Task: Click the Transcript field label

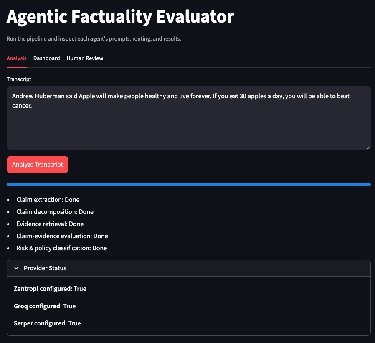Action: click(19, 79)
